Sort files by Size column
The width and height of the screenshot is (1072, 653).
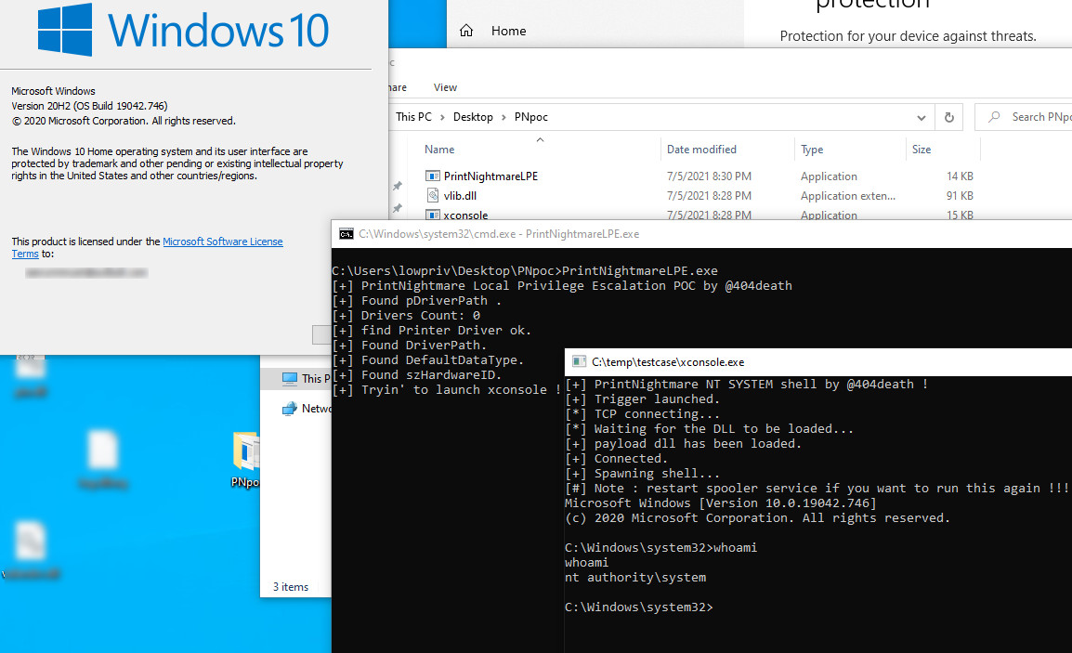point(922,149)
